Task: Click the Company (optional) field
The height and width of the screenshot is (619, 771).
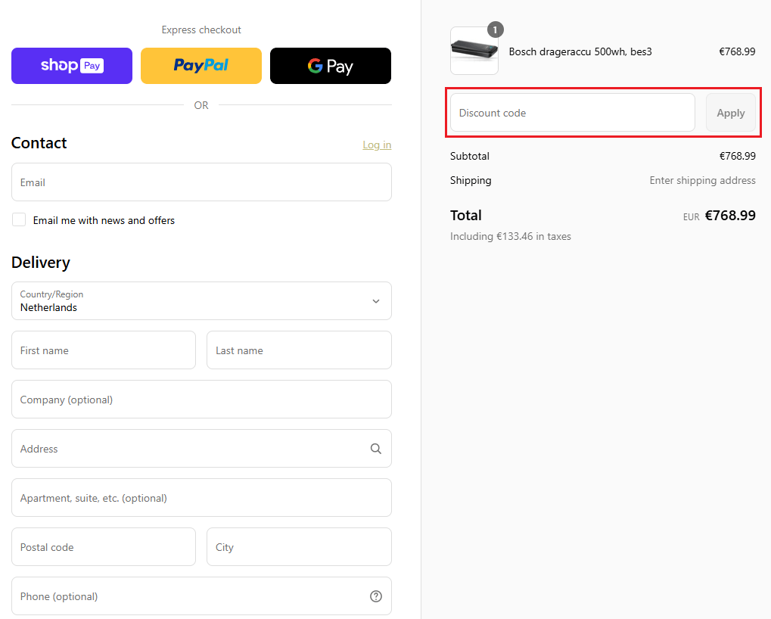Action: pyautogui.click(x=201, y=400)
